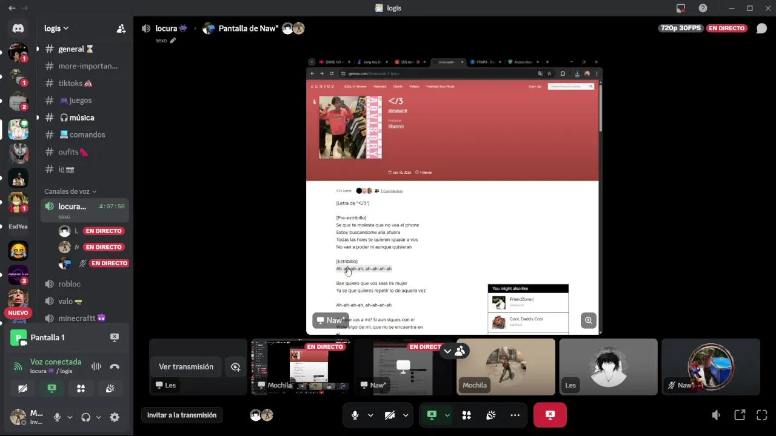
Task: Click Invitar a la transmisión button
Action: point(182,415)
